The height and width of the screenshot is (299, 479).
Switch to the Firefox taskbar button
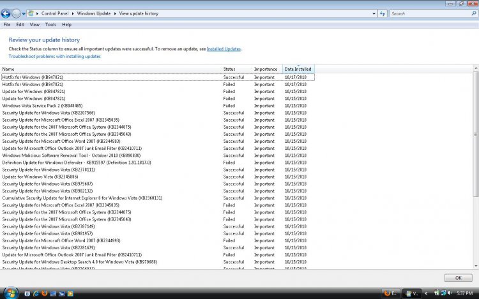(x=391, y=293)
